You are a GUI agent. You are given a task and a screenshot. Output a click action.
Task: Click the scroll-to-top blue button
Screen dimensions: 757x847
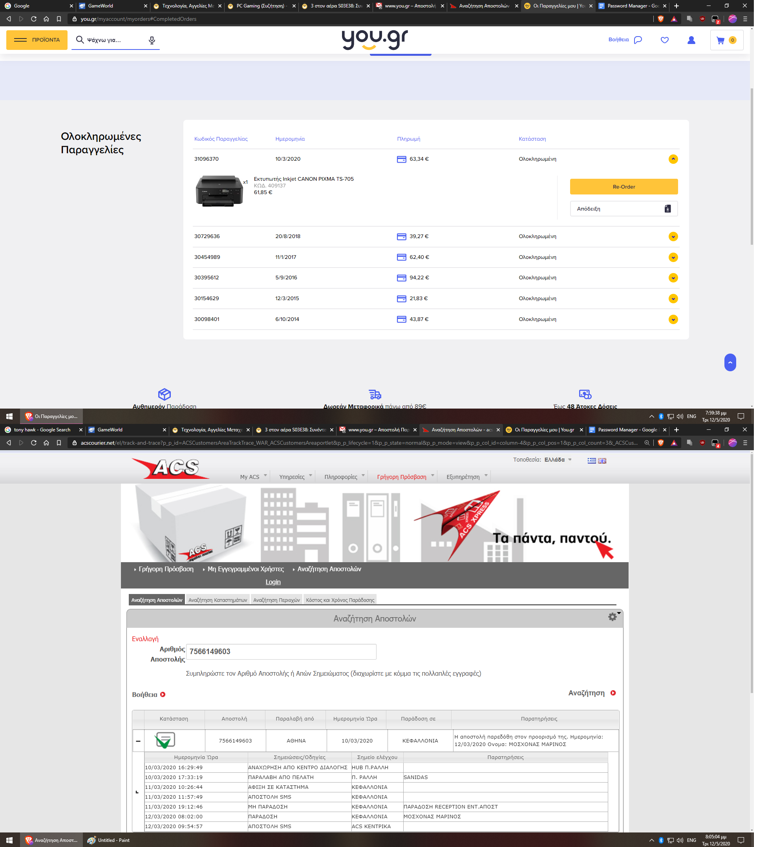tap(730, 362)
